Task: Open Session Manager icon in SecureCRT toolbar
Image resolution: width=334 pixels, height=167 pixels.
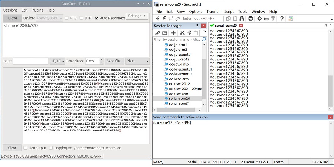Action: pos(158,19)
